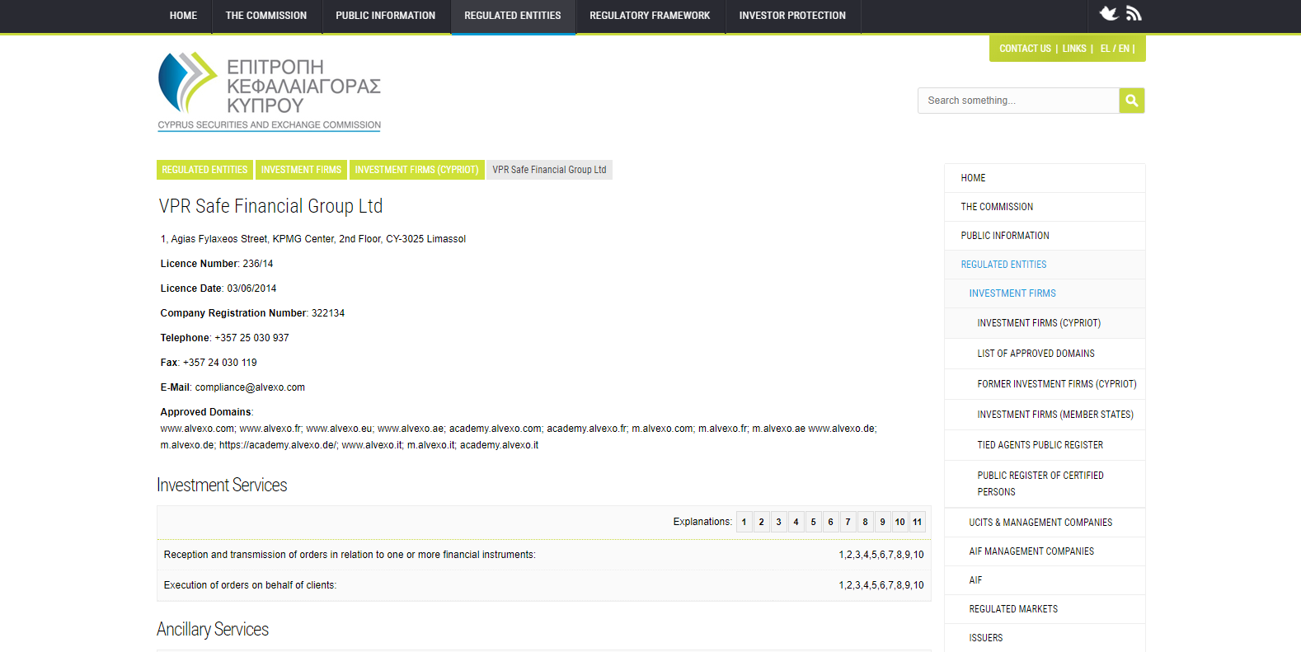1301x652 pixels.
Task: Click the Twitter bird icon
Action: (1109, 13)
